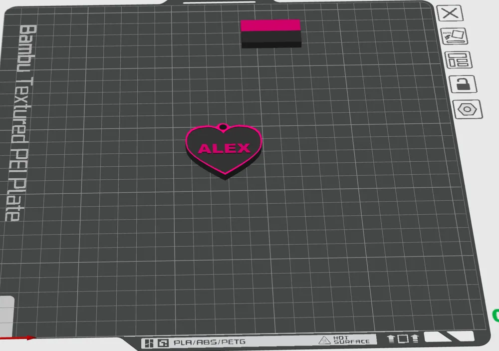The height and width of the screenshot is (351, 499).
Task: Arrange objects on plate using layout icon
Action: click(458, 60)
